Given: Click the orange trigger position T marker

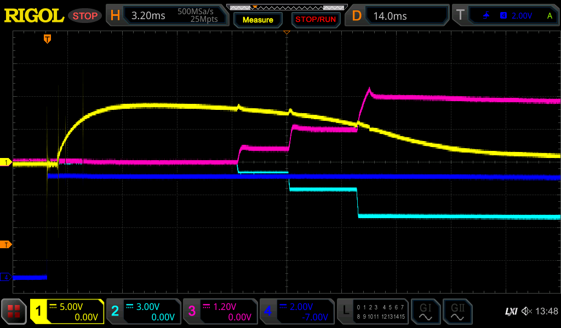Looking at the screenshot, I should pyautogui.click(x=48, y=39).
